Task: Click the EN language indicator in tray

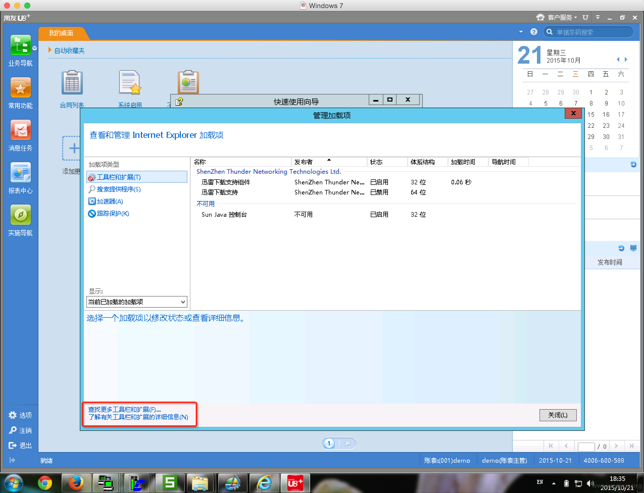Action: [540, 482]
